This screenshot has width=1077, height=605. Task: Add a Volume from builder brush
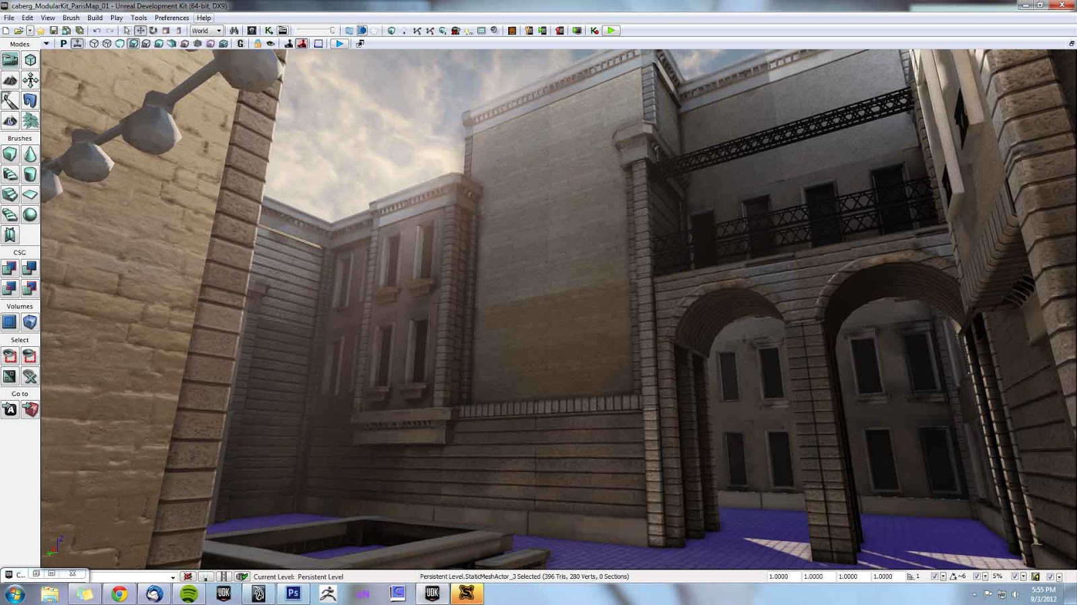30,322
